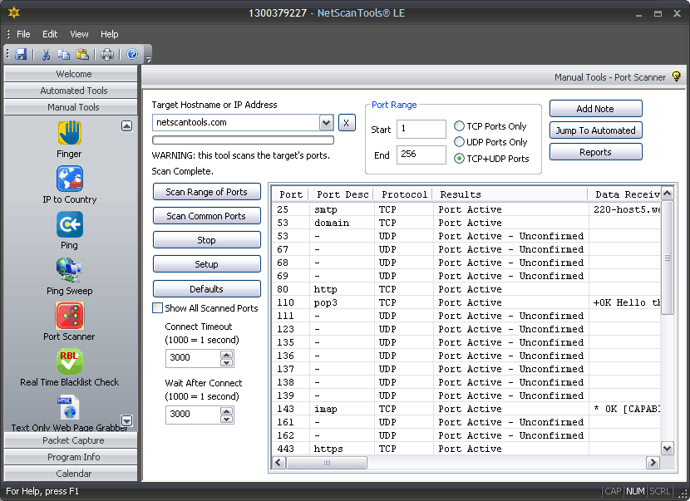690x501 pixels.
Task: Select TCP+UDP Ports radio button
Action: 459,159
